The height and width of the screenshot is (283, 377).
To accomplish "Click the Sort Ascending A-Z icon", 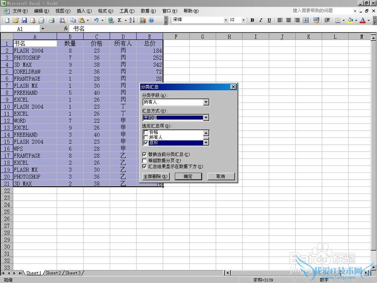I will click(132, 20).
